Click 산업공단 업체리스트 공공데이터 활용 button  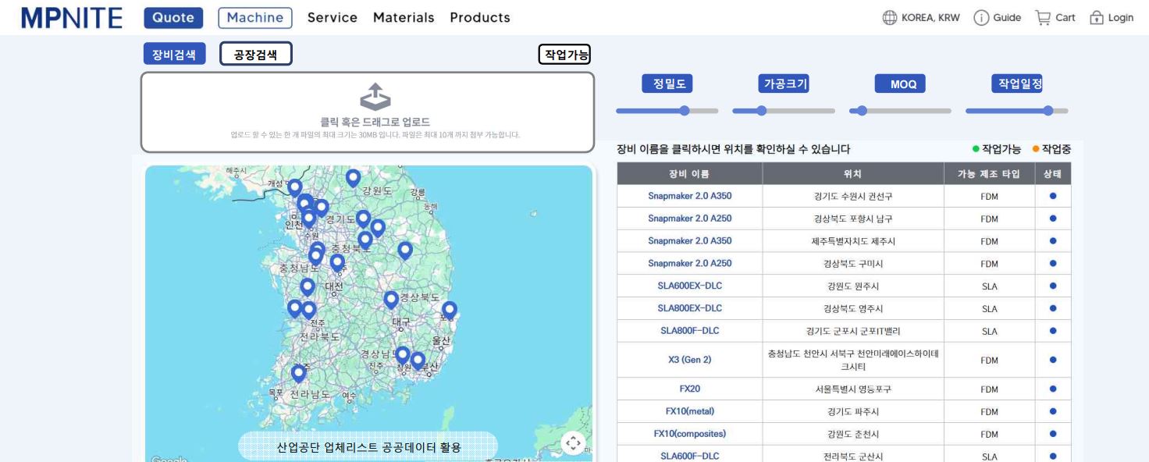[368, 447]
